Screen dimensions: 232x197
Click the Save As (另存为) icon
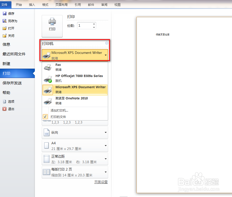coord(5,21)
